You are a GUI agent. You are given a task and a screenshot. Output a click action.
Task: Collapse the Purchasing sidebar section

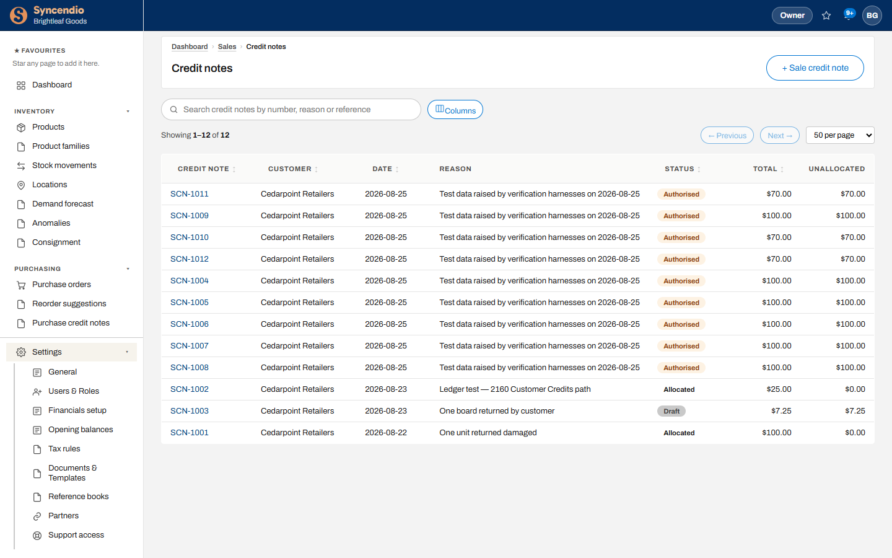(x=128, y=269)
